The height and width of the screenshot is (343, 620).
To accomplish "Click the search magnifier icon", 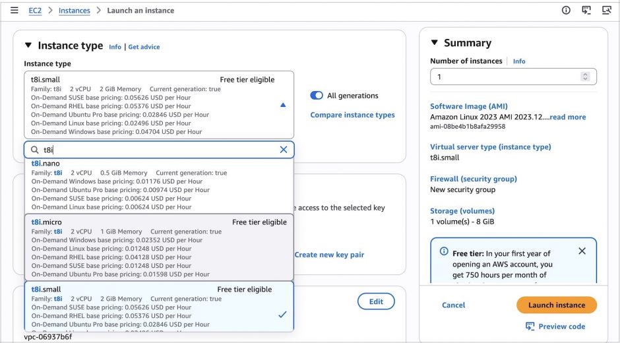I will (x=35, y=150).
